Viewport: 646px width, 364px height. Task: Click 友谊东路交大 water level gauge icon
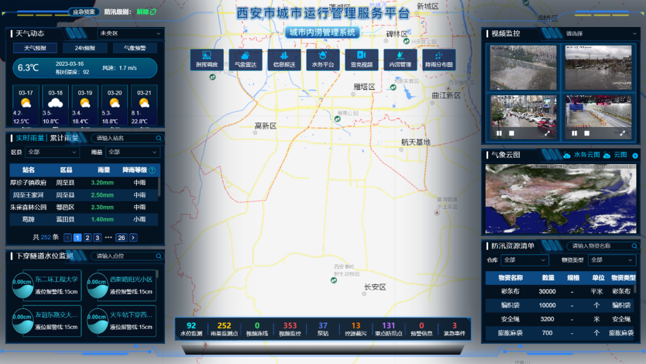click(x=23, y=321)
